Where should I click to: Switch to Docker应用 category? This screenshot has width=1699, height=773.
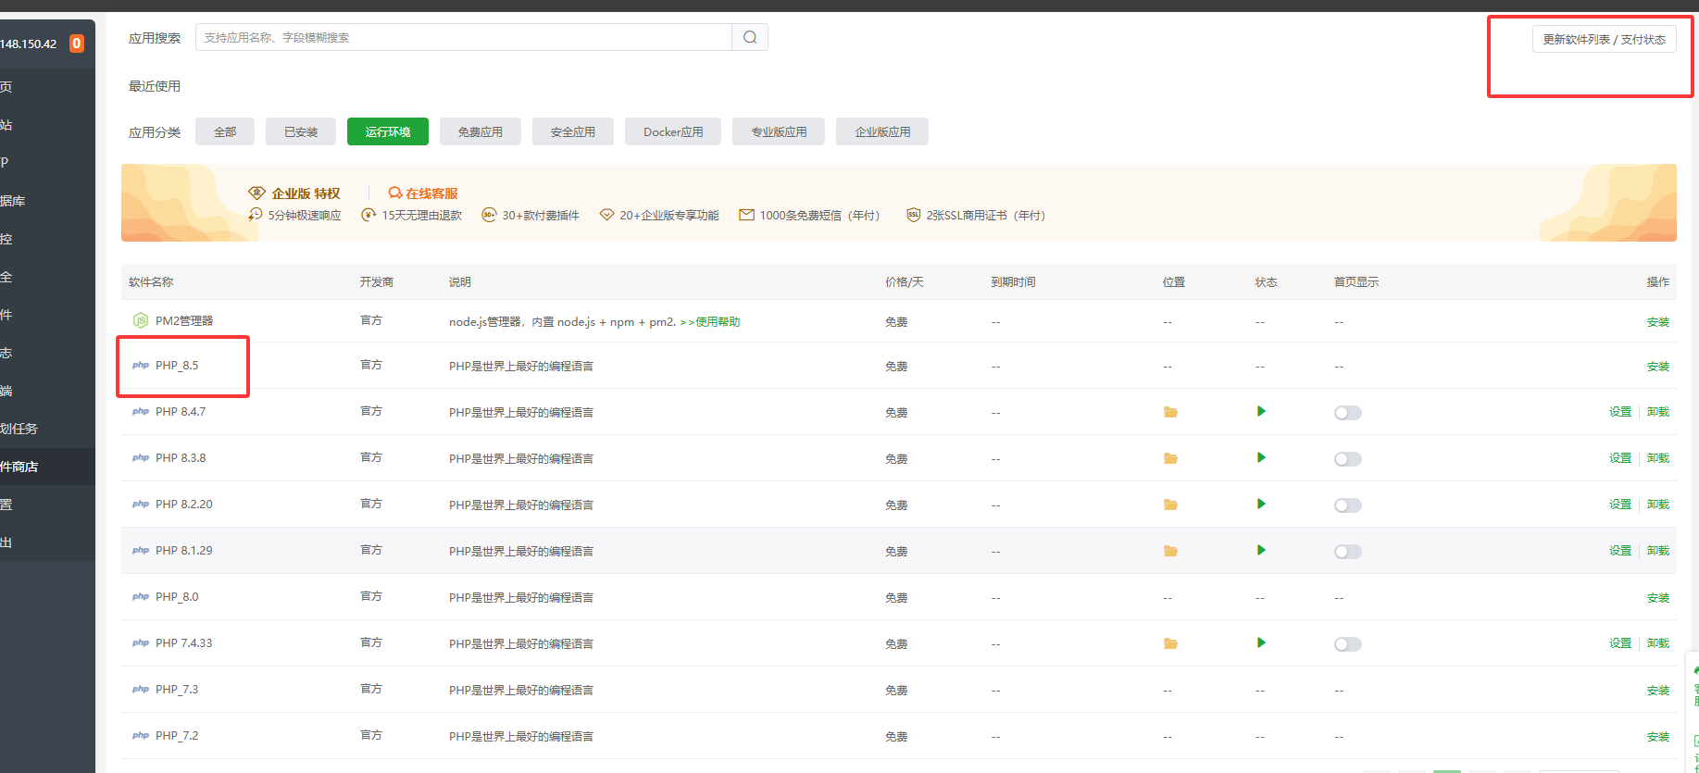pos(673,132)
